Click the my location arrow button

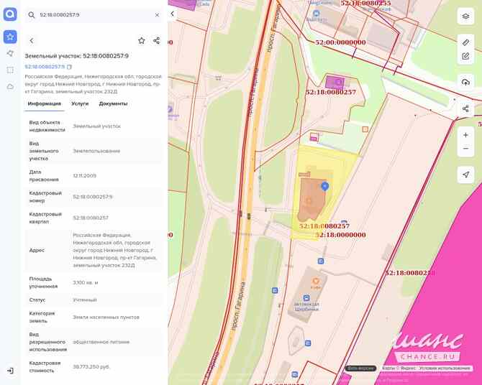pos(465,175)
